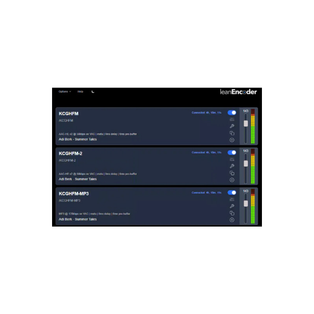This screenshot has height=314, width=314.
Task: Disable the KCGHFM-2 encoder switch
Action: click(x=232, y=153)
